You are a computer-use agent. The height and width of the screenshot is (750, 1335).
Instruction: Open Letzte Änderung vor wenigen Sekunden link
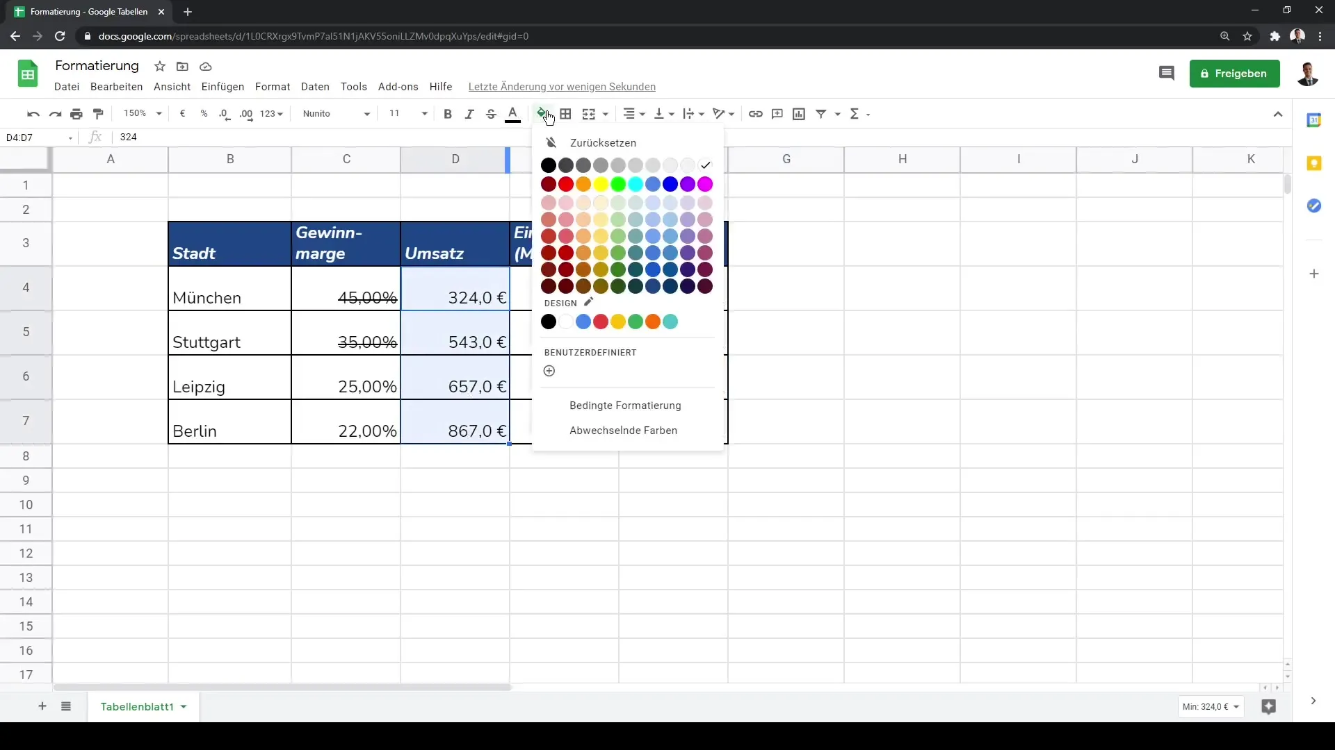coord(562,87)
